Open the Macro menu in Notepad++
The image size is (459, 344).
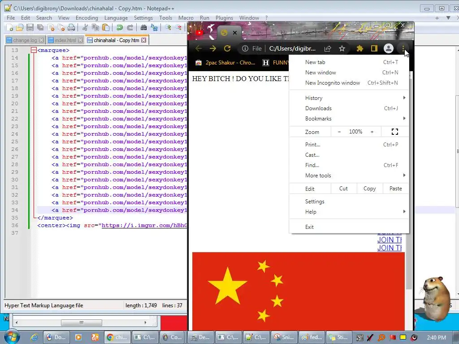point(186,18)
